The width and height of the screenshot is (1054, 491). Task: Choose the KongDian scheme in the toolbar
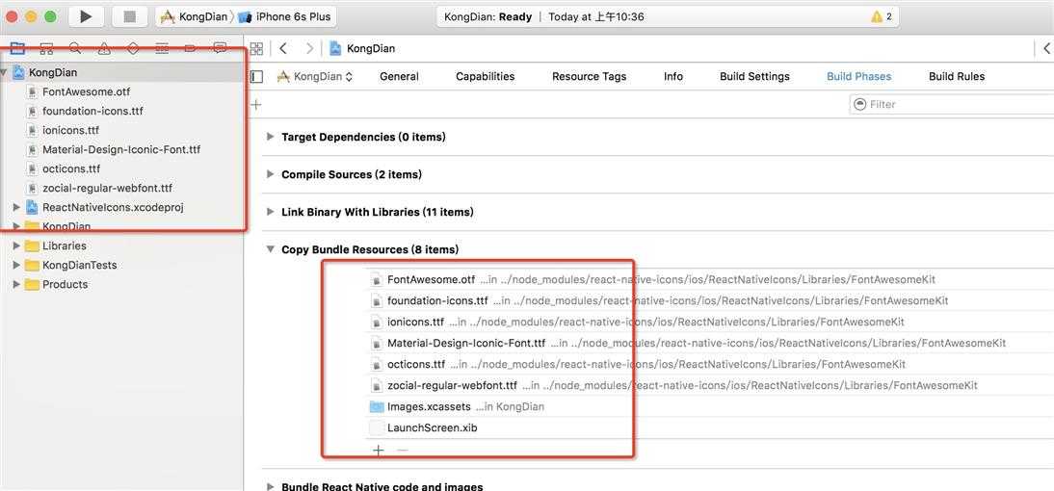tap(195, 16)
